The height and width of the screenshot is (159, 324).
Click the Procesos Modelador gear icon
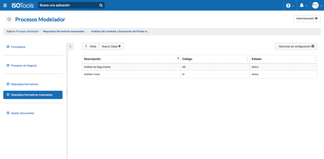tap(9, 19)
